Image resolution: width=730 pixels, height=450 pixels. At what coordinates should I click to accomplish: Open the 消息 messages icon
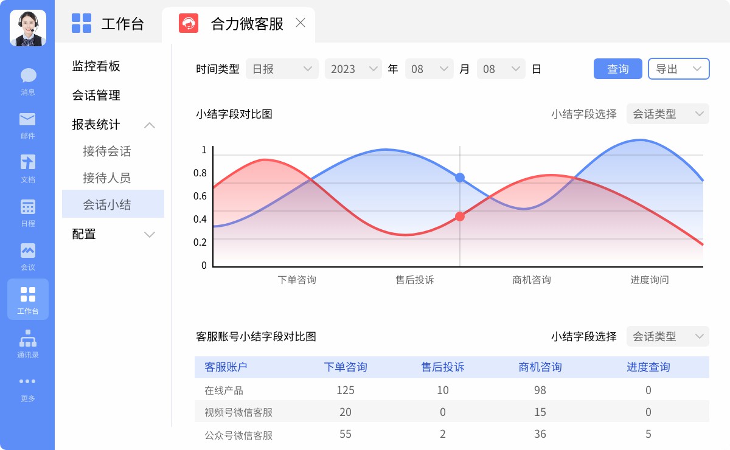pos(28,76)
